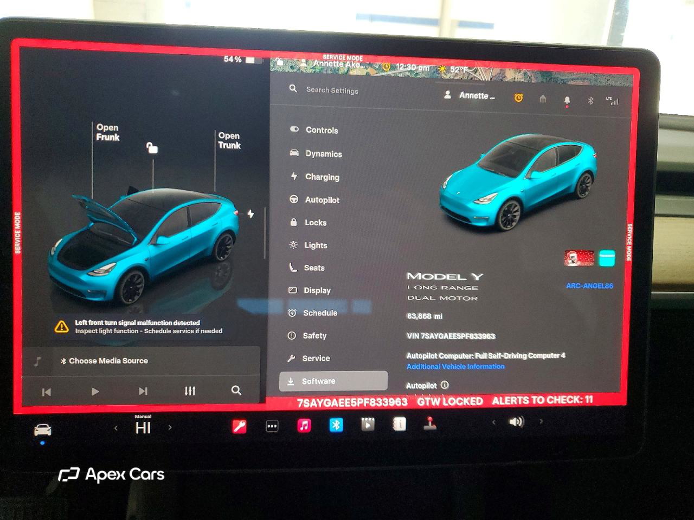Tap Choose Media Source
Image resolution: width=694 pixels, height=520 pixels.
pyautogui.click(x=104, y=361)
